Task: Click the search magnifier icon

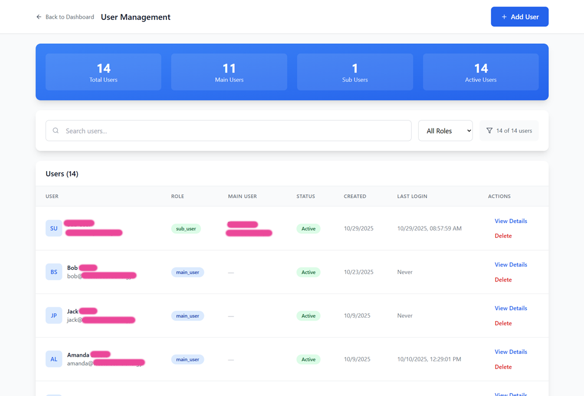Action: [55, 130]
